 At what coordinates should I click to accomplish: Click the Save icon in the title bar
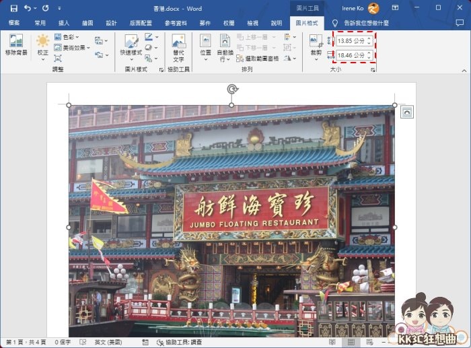(14, 9)
